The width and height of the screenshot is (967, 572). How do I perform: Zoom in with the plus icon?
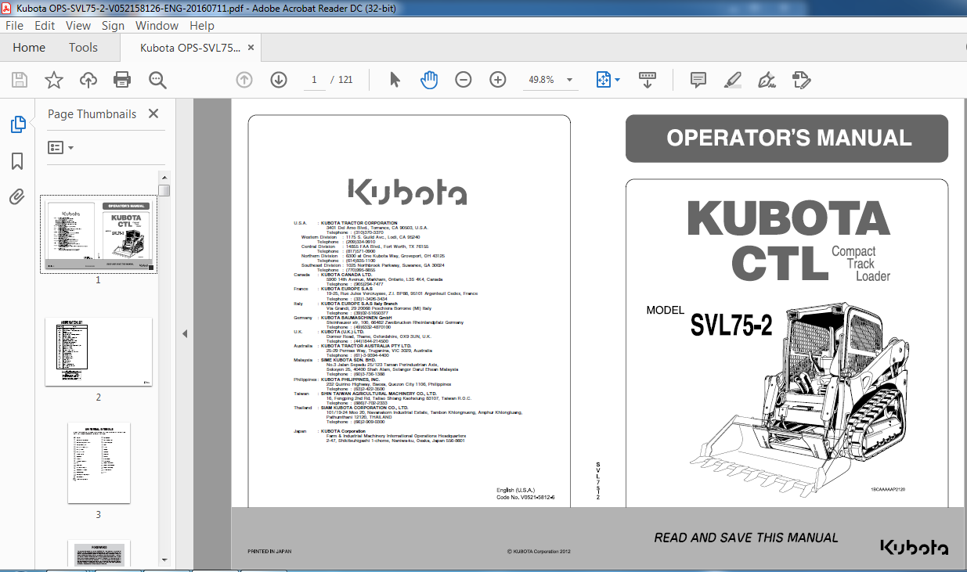pos(498,80)
